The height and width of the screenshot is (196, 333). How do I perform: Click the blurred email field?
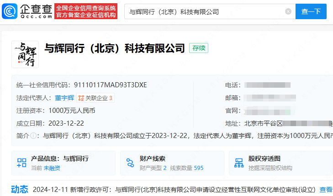[270, 98]
